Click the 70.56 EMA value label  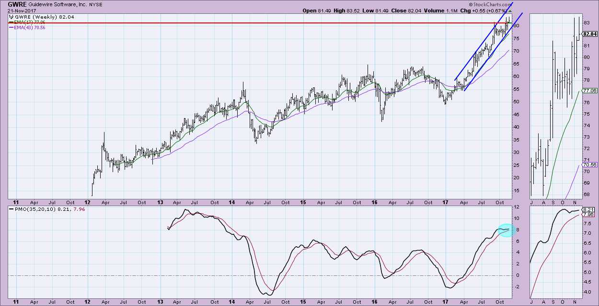(589, 164)
